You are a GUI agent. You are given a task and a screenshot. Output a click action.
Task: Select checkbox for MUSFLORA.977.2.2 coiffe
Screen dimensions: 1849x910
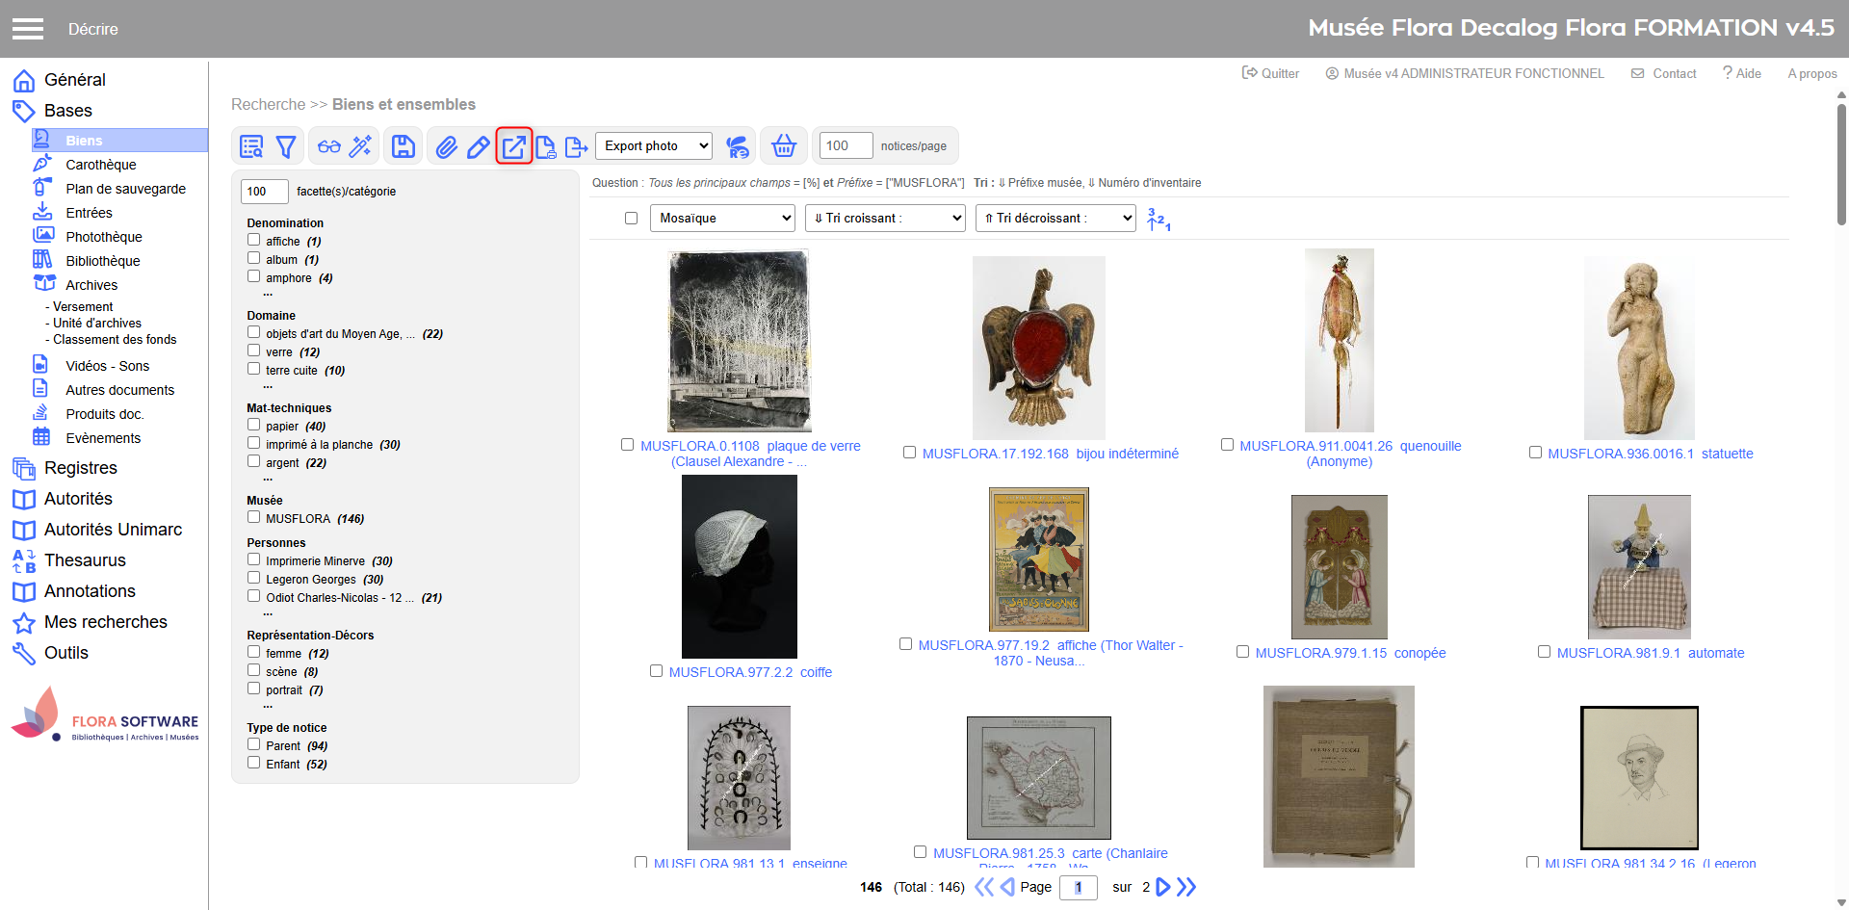tap(656, 671)
